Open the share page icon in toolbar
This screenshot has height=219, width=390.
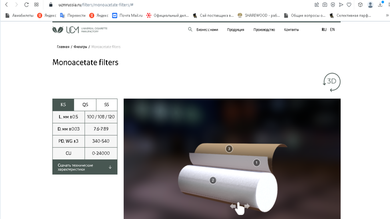tap(317, 5)
